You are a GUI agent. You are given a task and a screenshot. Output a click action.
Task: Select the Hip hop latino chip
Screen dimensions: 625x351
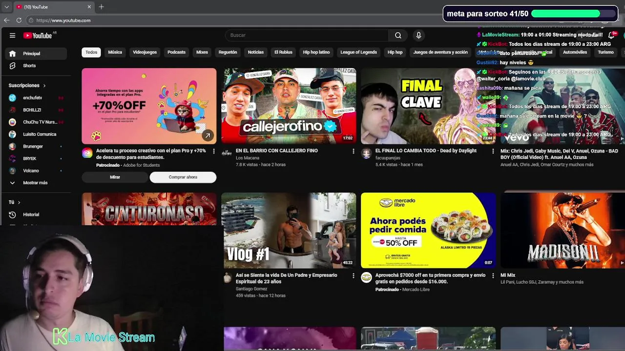(316, 52)
